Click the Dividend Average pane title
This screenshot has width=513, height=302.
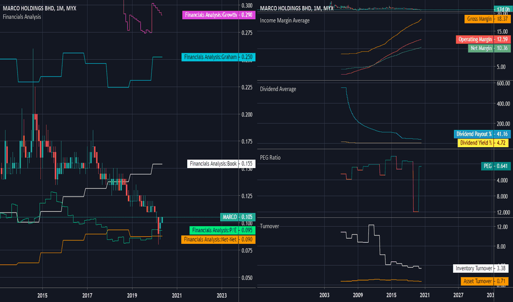pyautogui.click(x=278, y=89)
